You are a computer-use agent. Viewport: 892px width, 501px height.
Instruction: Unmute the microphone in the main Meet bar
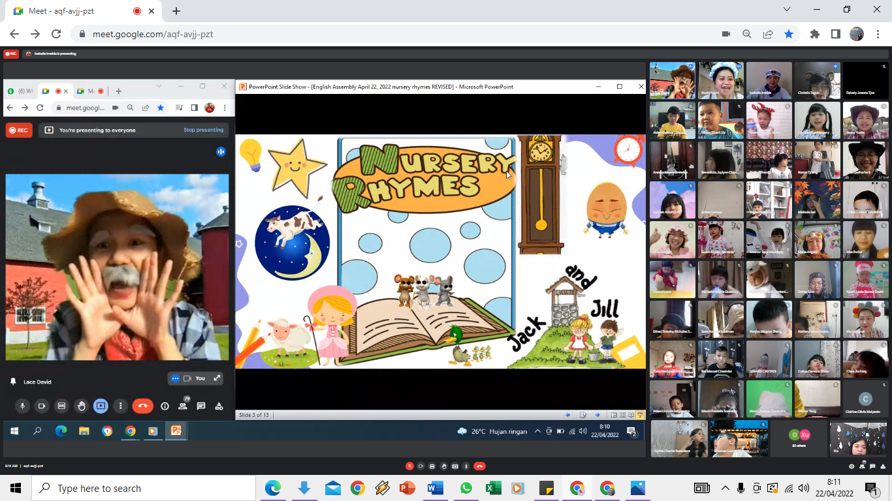(410, 466)
